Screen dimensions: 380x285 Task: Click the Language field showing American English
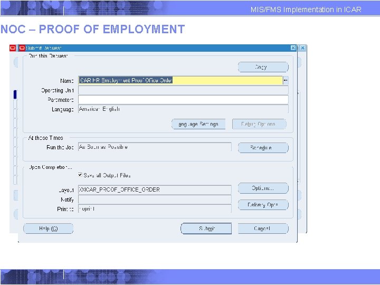point(183,109)
